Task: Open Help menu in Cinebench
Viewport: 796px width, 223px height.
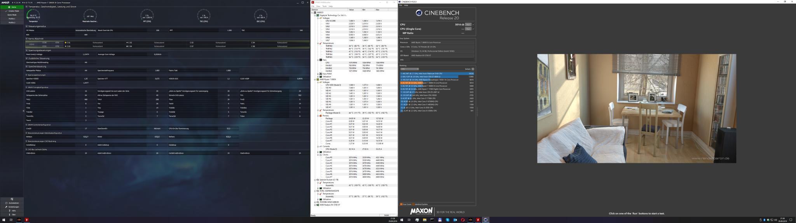Action: click(x=406, y=5)
